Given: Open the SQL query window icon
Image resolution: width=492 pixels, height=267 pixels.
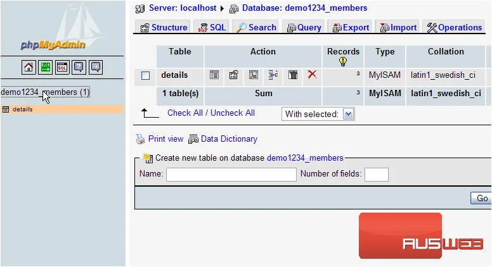Looking at the screenshot, I should coord(62,67).
